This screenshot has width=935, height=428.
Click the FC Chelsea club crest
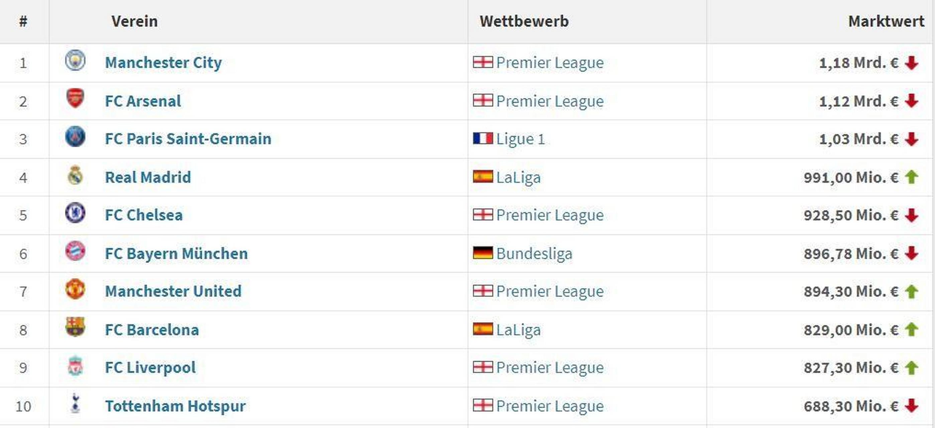pos(75,213)
